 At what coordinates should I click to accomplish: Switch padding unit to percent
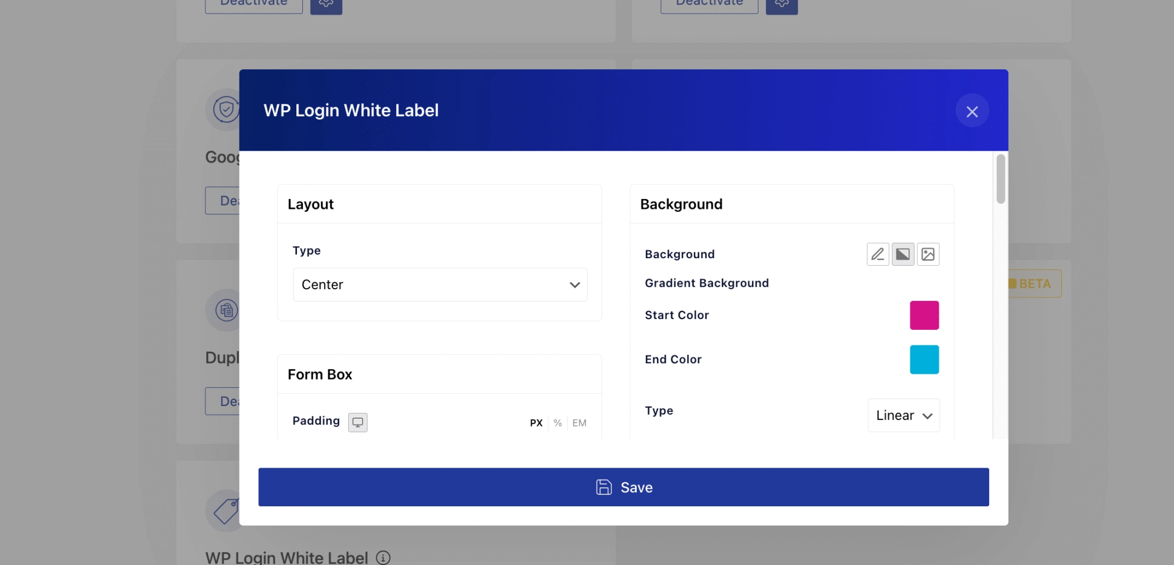(557, 422)
